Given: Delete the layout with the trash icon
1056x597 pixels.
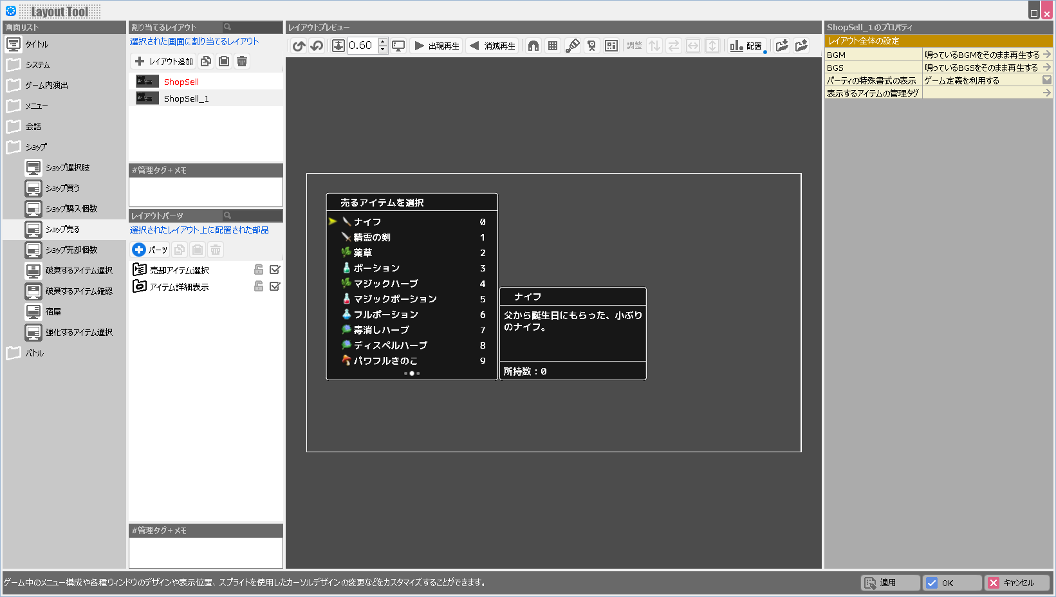Looking at the screenshot, I should click(x=242, y=61).
